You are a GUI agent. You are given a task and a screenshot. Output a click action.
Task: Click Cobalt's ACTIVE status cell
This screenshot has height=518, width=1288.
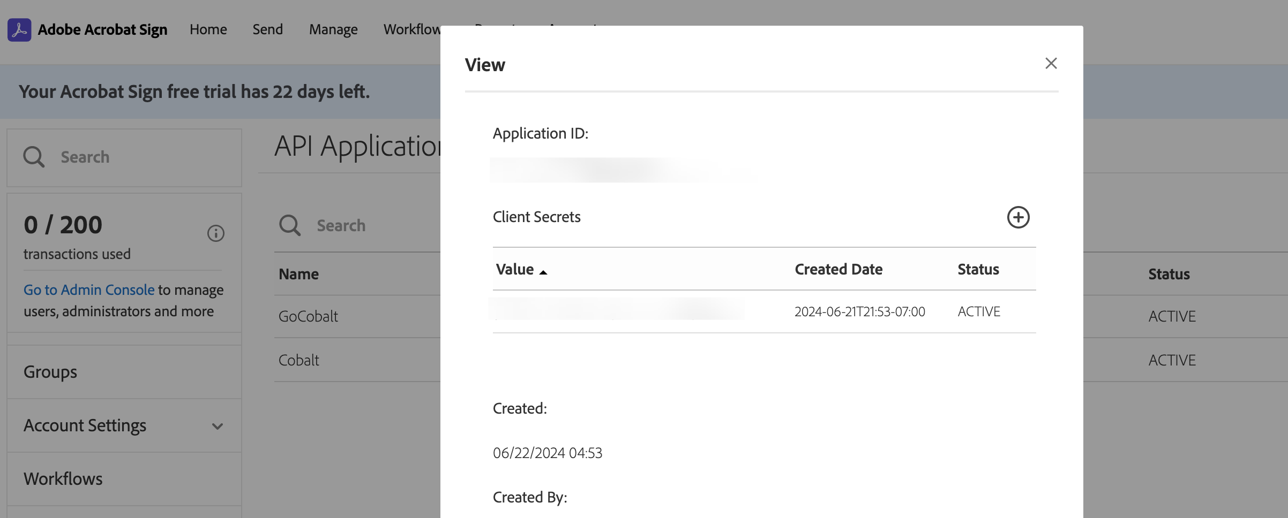click(1172, 360)
